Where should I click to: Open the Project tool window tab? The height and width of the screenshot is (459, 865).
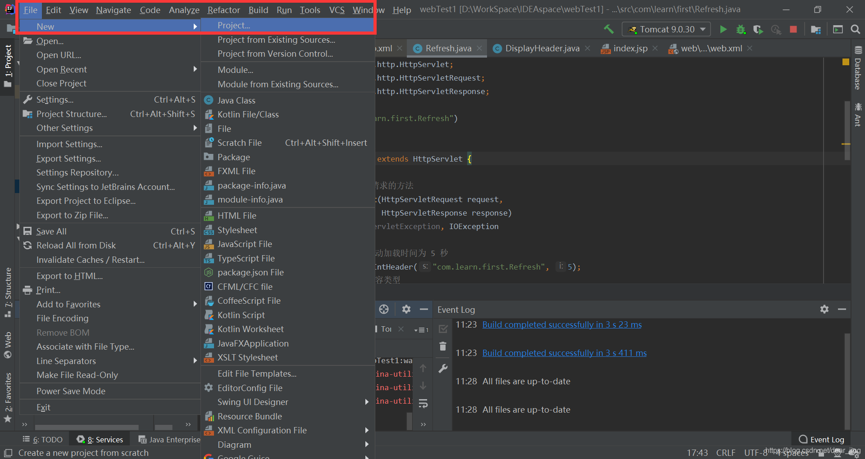coord(8,66)
